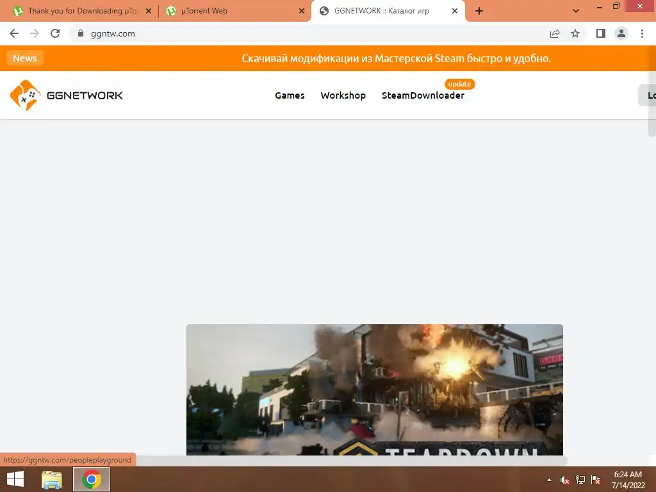656x492 pixels.
Task: Bookmark this page with the star
Action: click(x=575, y=33)
